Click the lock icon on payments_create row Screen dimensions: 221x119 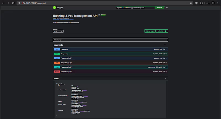click(x=164, y=54)
